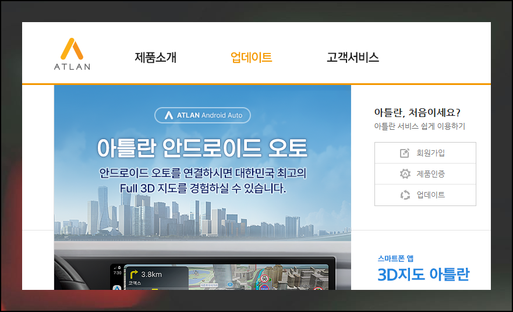Open the 고객서비스 menu
The height and width of the screenshot is (312, 513).
click(353, 58)
